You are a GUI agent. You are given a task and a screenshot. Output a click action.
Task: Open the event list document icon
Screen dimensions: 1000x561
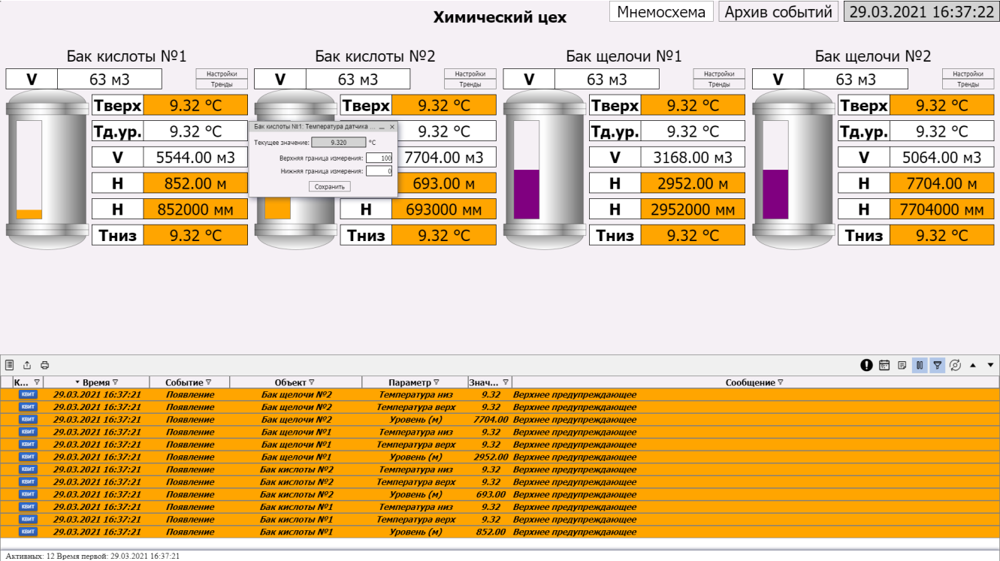tap(10, 365)
